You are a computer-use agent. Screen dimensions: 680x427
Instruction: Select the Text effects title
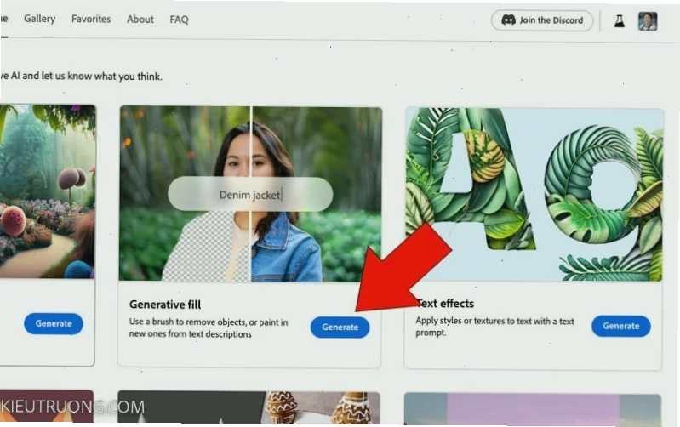click(x=445, y=304)
